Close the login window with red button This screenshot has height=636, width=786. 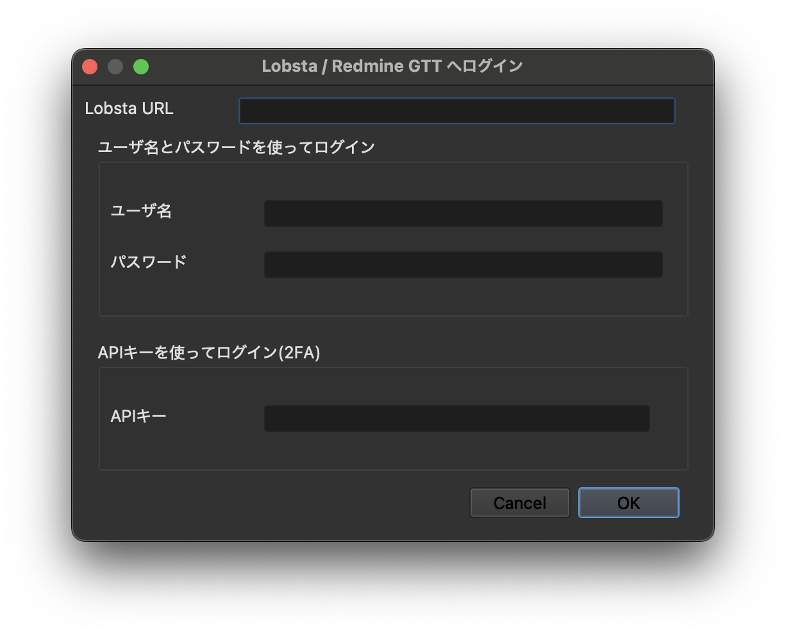tap(90, 67)
